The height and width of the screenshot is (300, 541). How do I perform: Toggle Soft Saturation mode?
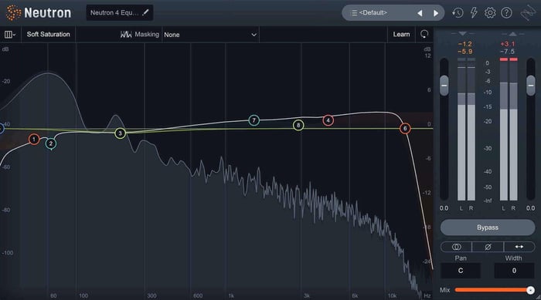point(48,34)
